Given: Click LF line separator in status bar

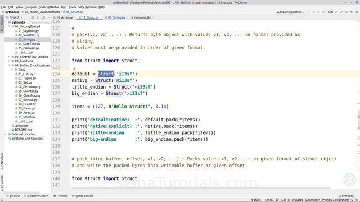Looking at the screenshot, I should (277, 200).
